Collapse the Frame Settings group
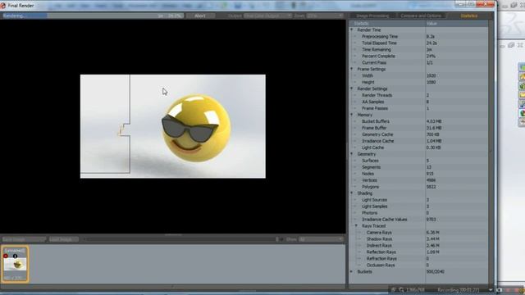525x295 pixels. 352,69
